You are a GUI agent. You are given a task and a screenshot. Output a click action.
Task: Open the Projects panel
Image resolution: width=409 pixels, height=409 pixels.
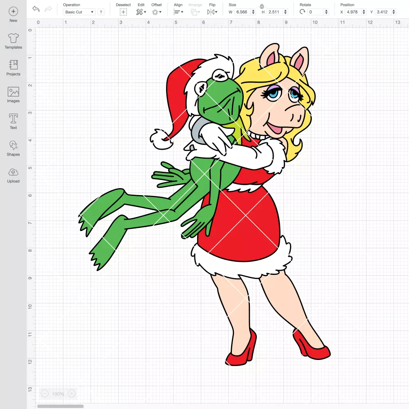pos(13,68)
